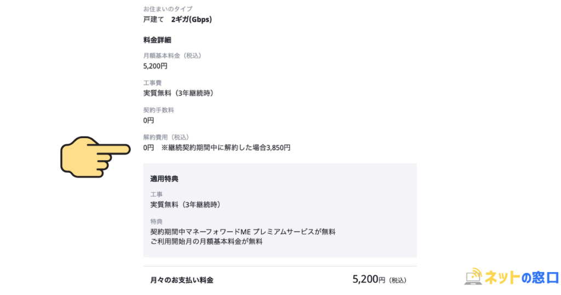Click the 適用特典 heading
This screenshot has width=561, height=295.
click(164, 179)
